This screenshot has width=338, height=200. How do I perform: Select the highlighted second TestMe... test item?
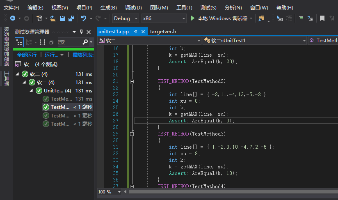tap(60, 107)
